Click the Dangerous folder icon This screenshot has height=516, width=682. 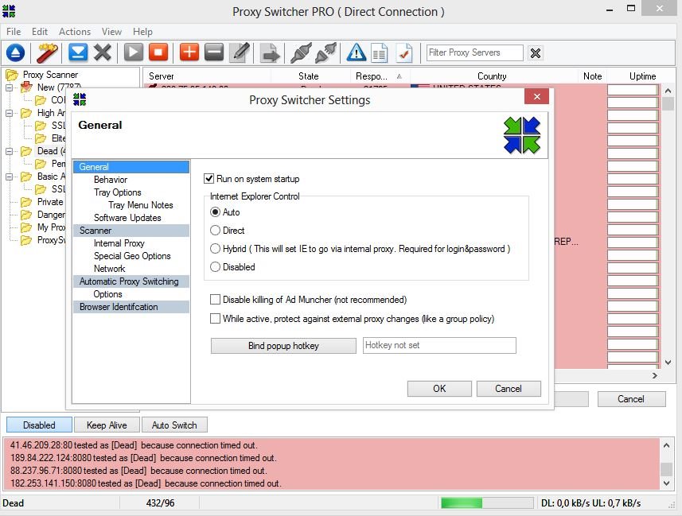click(26, 215)
